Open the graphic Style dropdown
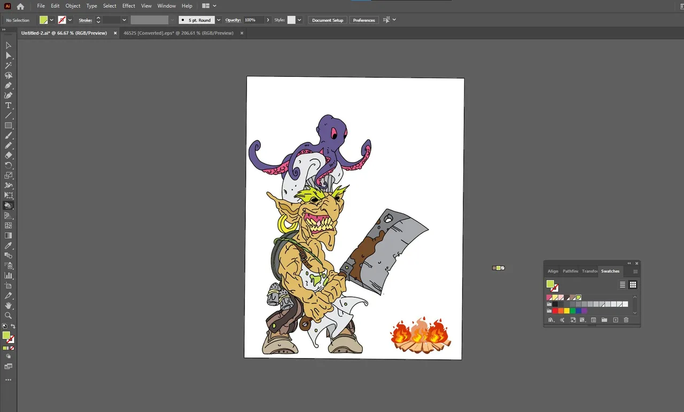 (x=299, y=20)
